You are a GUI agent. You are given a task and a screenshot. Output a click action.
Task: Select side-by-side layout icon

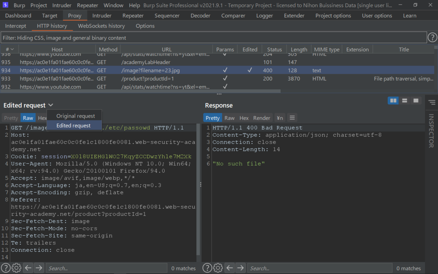(393, 100)
